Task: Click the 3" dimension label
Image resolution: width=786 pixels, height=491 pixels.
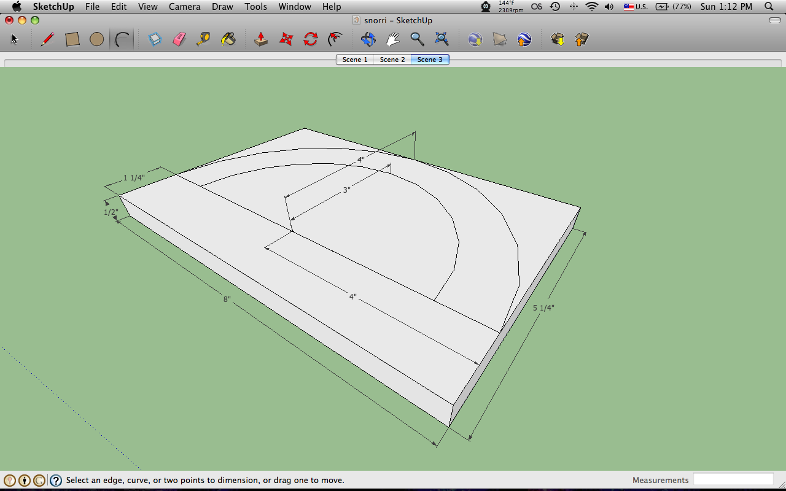Action: (x=346, y=190)
